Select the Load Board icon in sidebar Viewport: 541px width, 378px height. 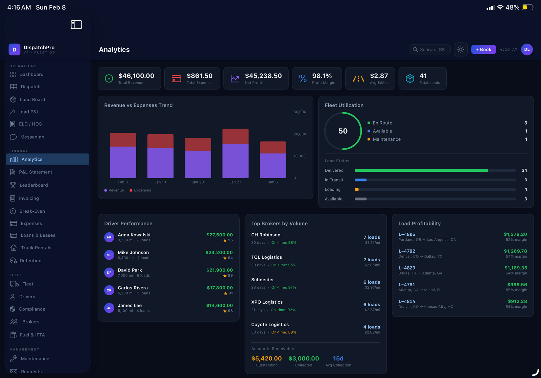click(x=13, y=99)
